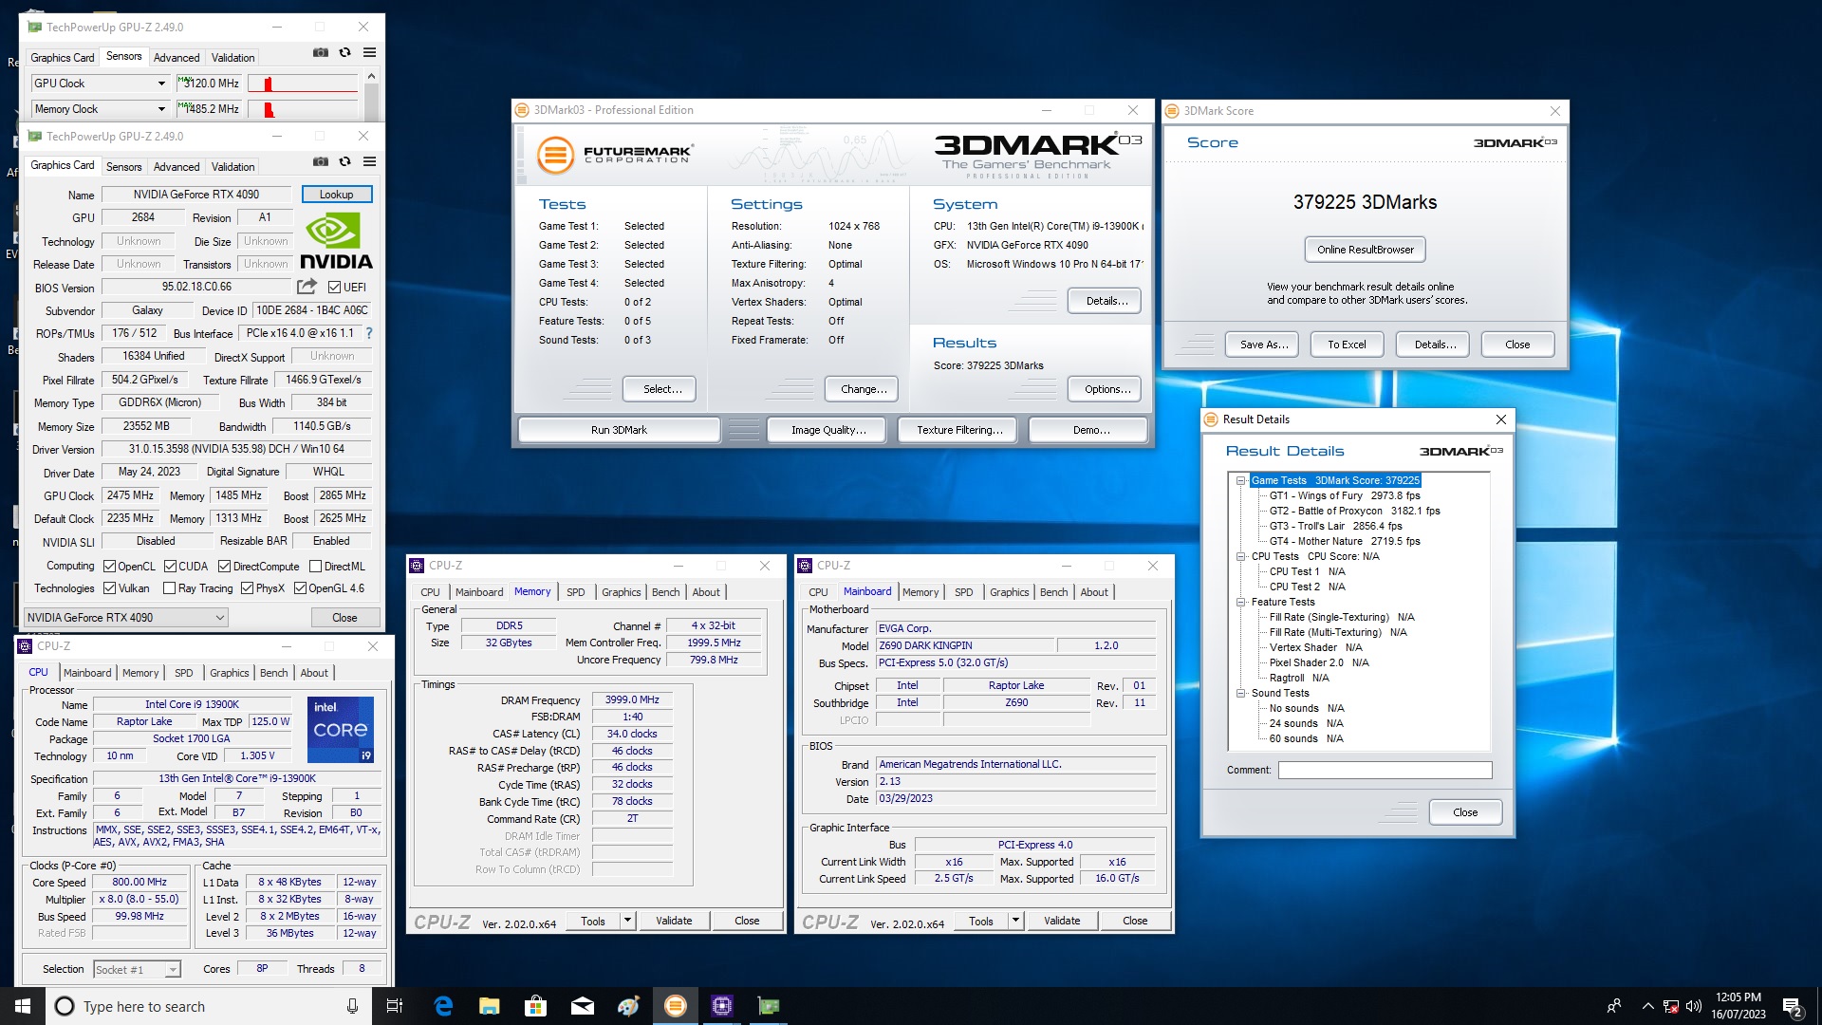This screenshot has height=1025, width=1822.
Task: Collapse the CPU Tests tree node
Action: pos(1240,556)
